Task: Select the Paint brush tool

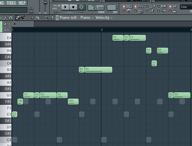Action: (x=22, y=18)
